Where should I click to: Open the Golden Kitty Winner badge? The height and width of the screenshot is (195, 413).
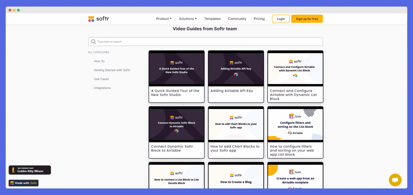pos(30,170)
